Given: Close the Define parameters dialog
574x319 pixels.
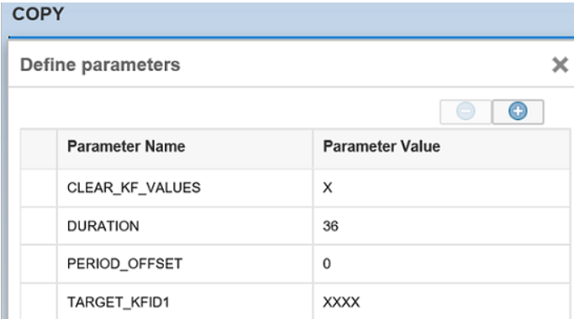Looking at the screenshot, I should click(560, 65).
